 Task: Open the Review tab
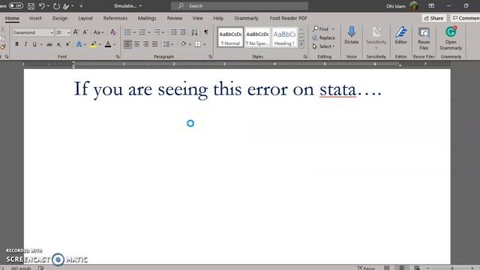175,18
